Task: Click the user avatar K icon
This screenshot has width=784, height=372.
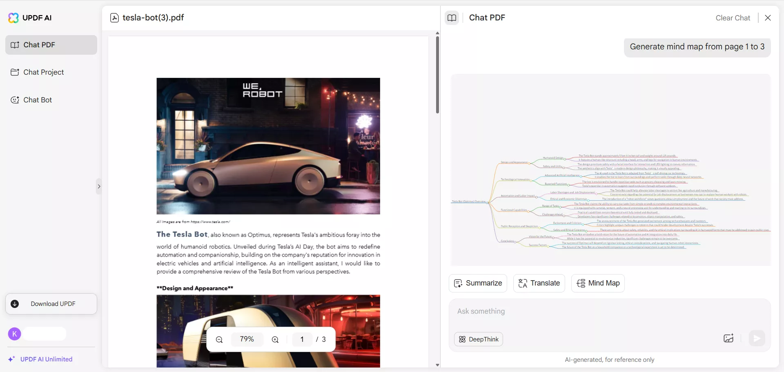Action: click(15, 334)
